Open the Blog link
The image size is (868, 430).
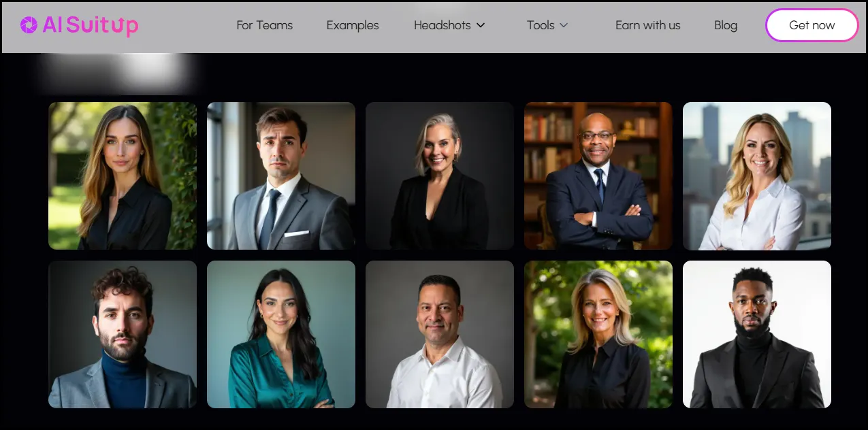726,25
